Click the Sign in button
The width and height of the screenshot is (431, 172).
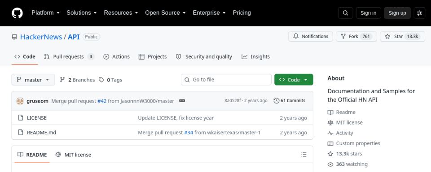click(x=368, y=13)
